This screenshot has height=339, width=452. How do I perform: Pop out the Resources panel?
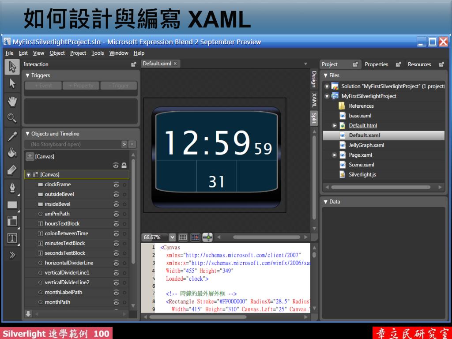(441, 64)
